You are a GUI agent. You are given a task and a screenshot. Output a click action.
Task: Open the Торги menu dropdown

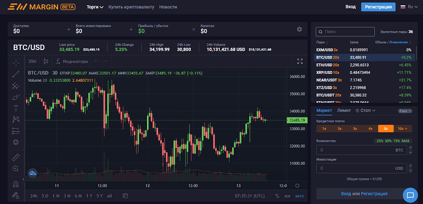(x=95, y=7)
